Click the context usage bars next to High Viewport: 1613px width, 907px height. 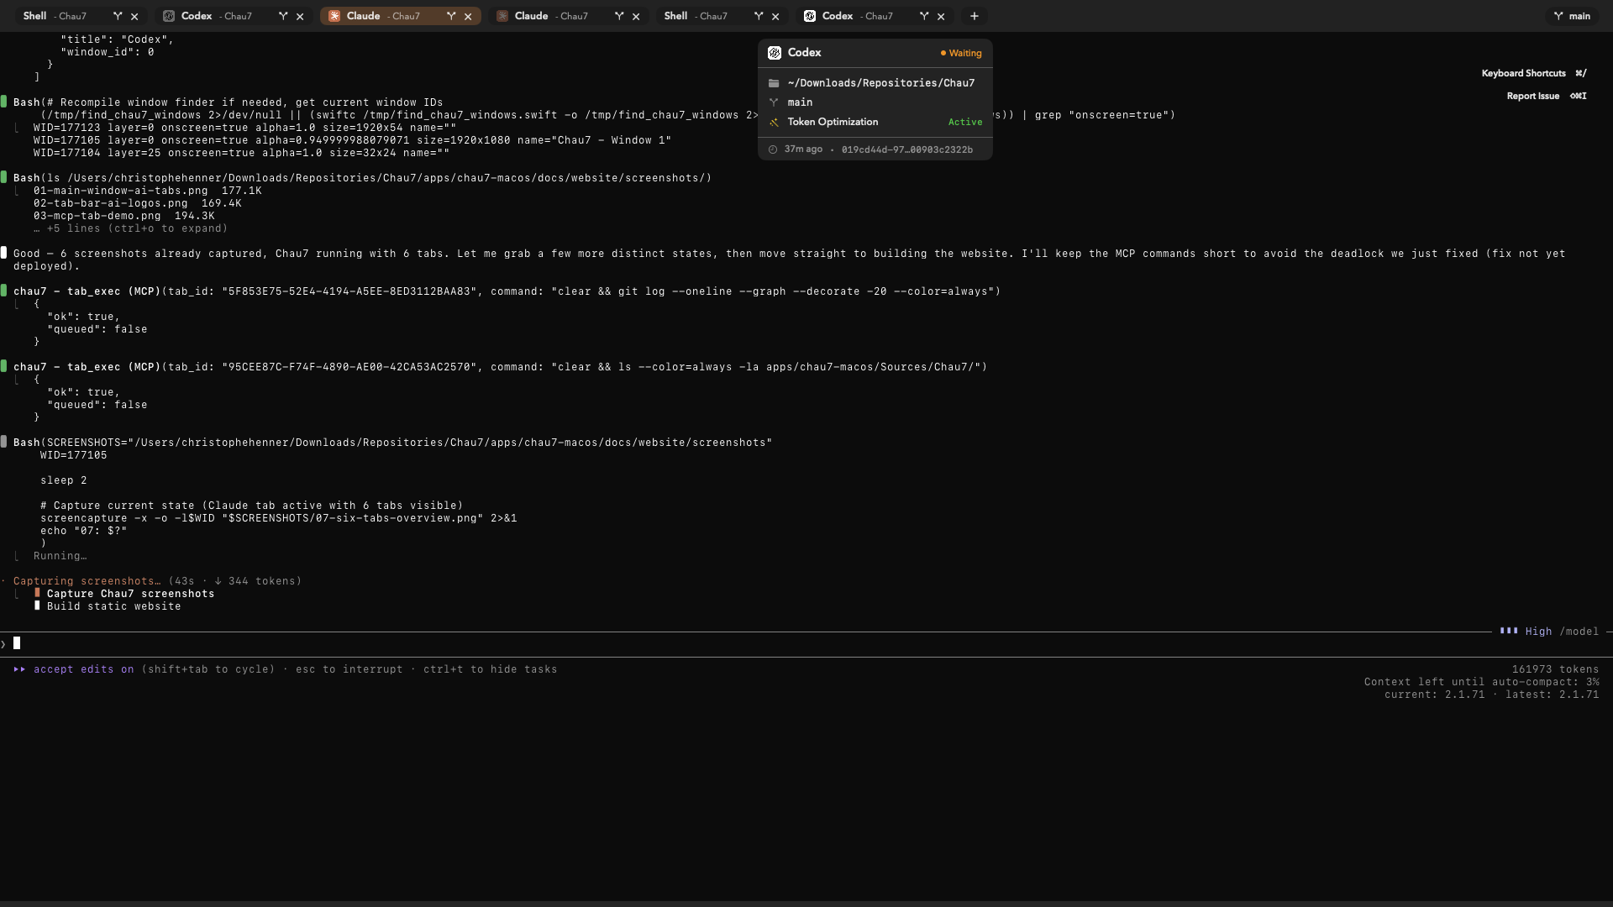1510,631
